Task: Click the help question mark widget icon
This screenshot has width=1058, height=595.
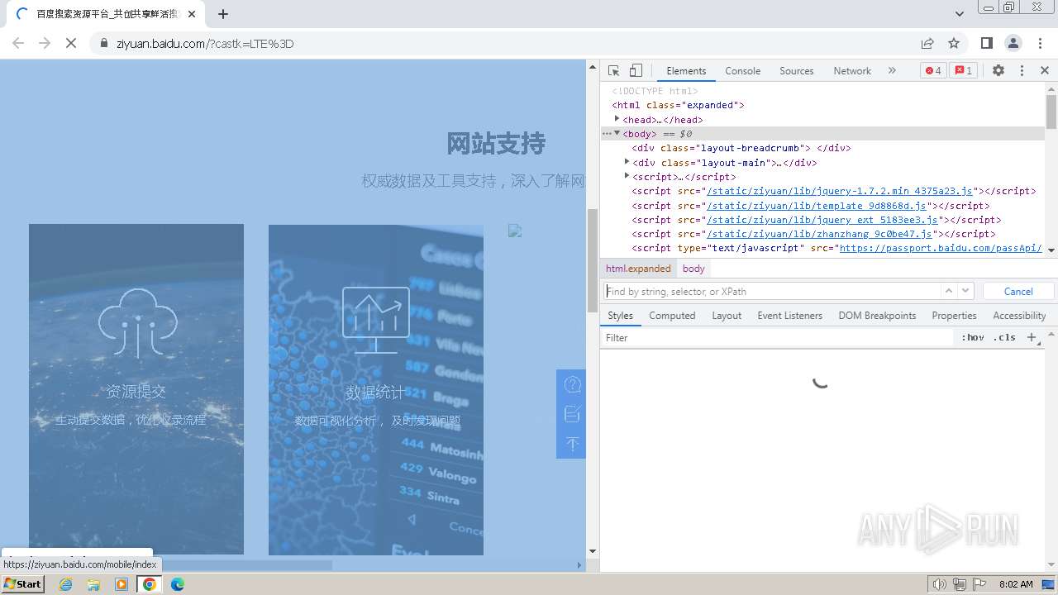Action: tap(572, 384)
